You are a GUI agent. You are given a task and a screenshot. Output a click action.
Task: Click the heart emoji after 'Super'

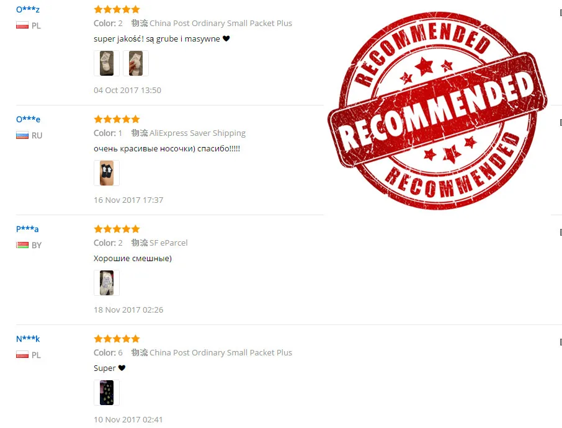(x=122, y=368)
